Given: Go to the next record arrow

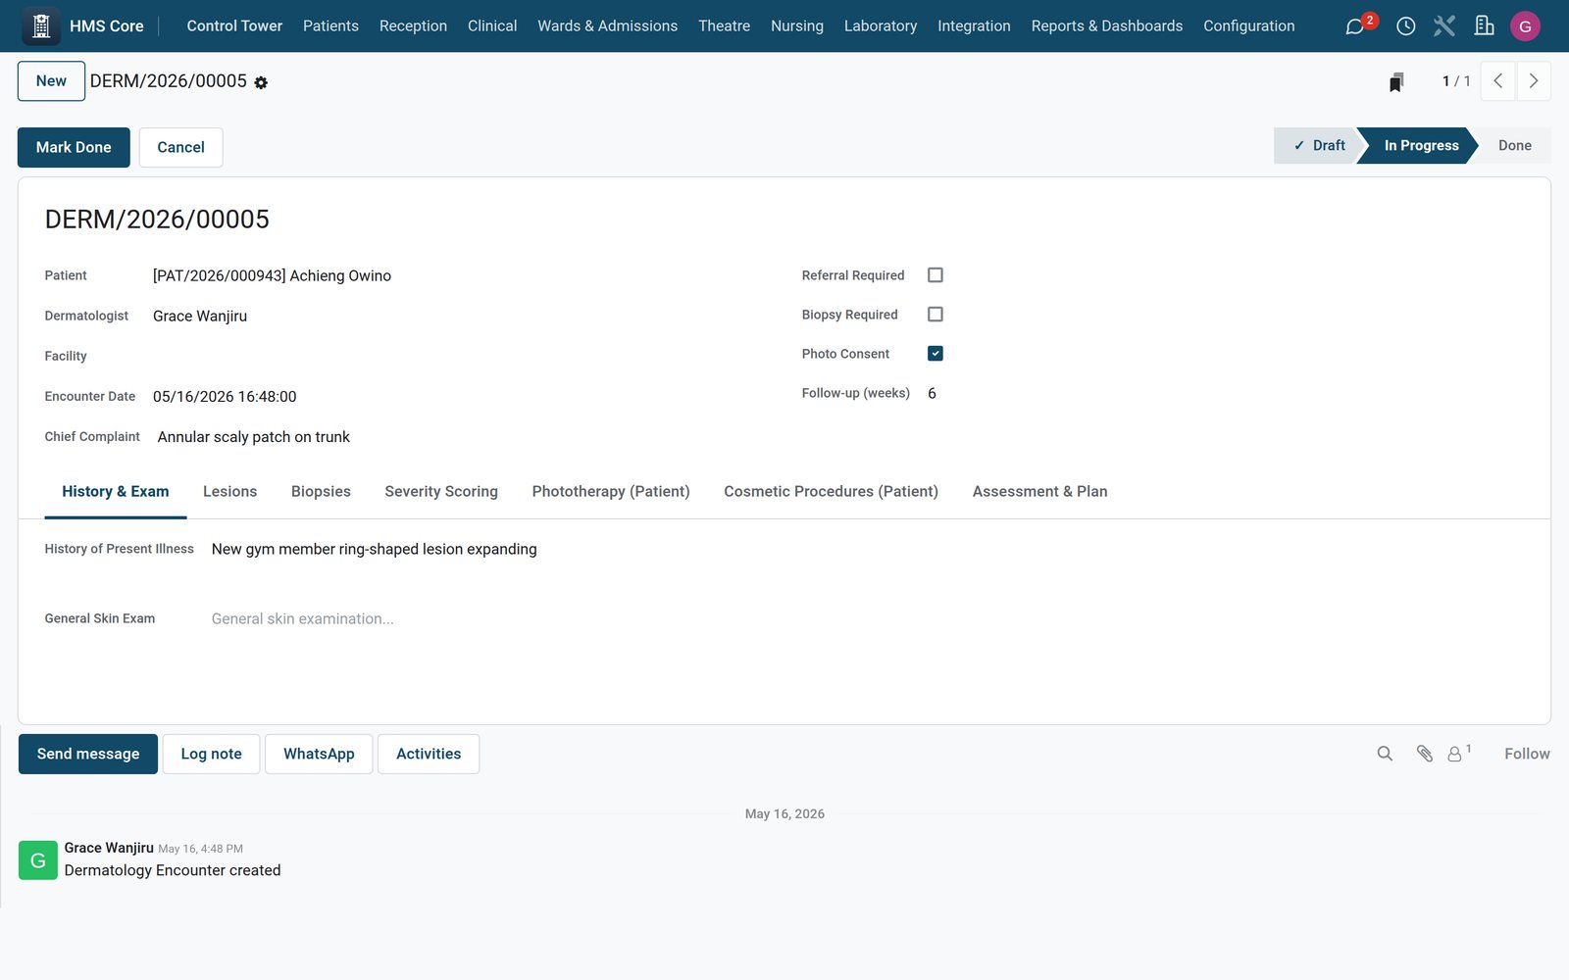Looking at the screenshot, I should click(1534, 81).
